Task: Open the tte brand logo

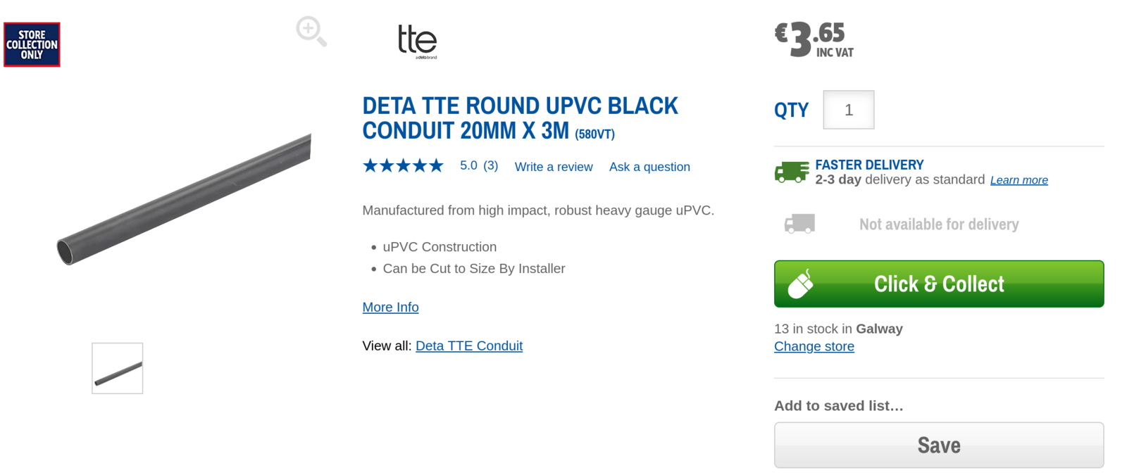Action: click(417, 41)
